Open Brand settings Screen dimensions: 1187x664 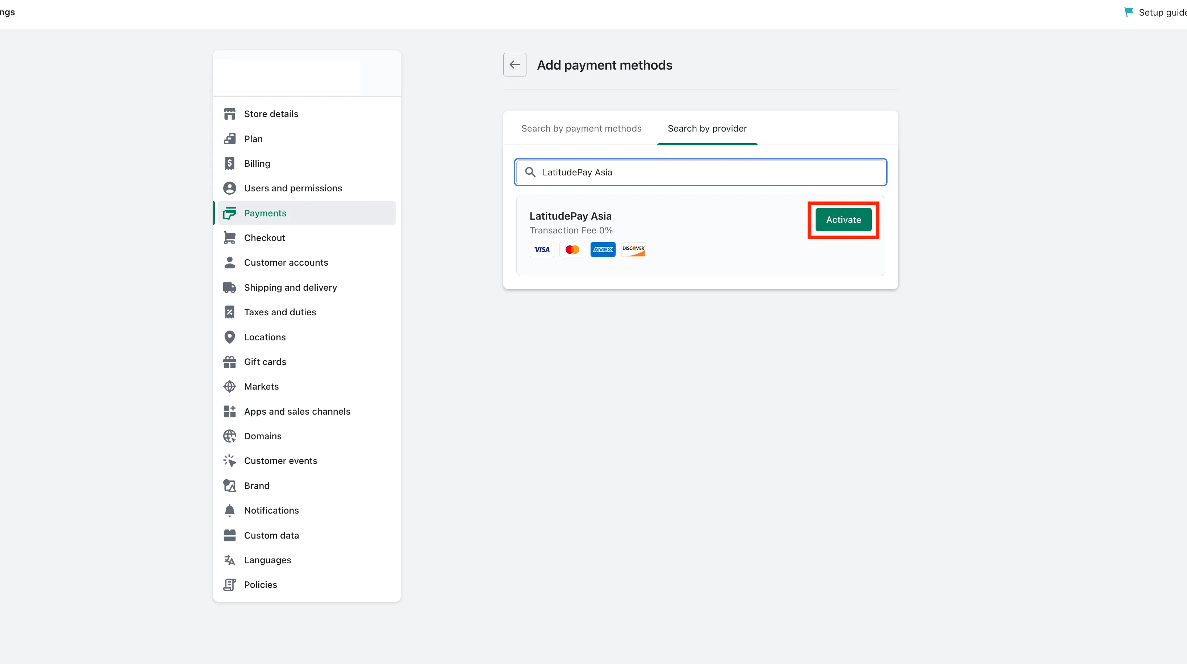(307, 486)
